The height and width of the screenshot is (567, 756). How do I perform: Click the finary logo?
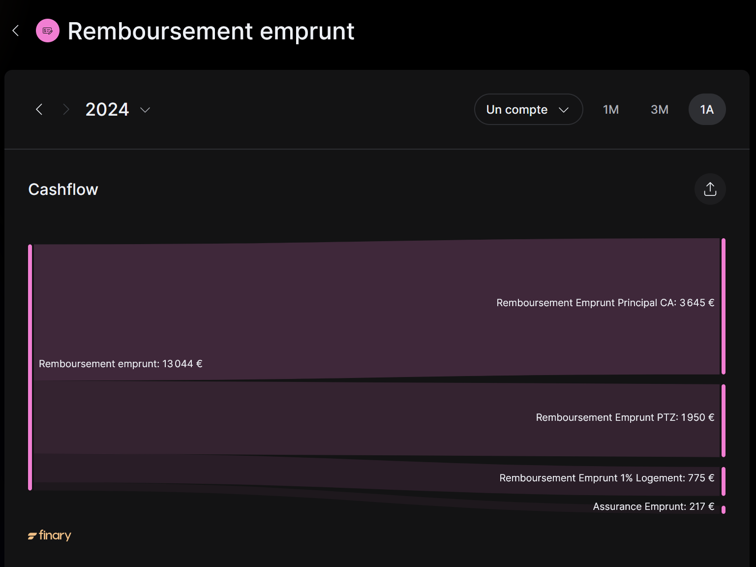(x=50, y=535)
